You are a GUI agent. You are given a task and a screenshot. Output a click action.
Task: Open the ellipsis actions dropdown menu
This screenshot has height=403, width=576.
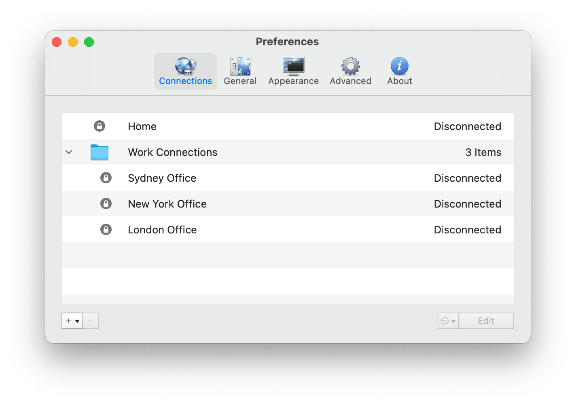448,321
